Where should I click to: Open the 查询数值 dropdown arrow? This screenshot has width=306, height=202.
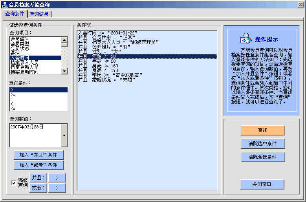point(64,135)
